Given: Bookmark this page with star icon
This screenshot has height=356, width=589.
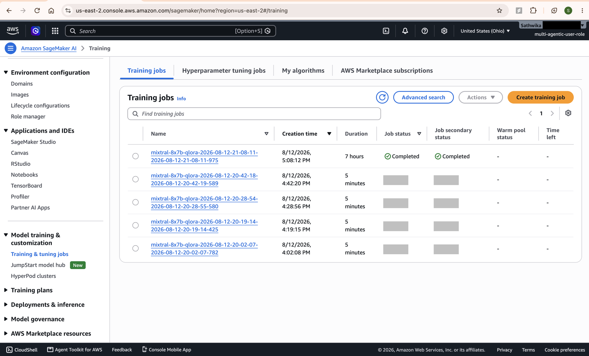Looking at the screenshot, I should tap(499, 10).
